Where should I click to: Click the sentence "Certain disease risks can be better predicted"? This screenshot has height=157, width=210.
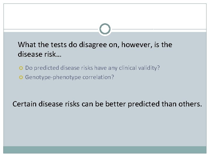point(107,104)
